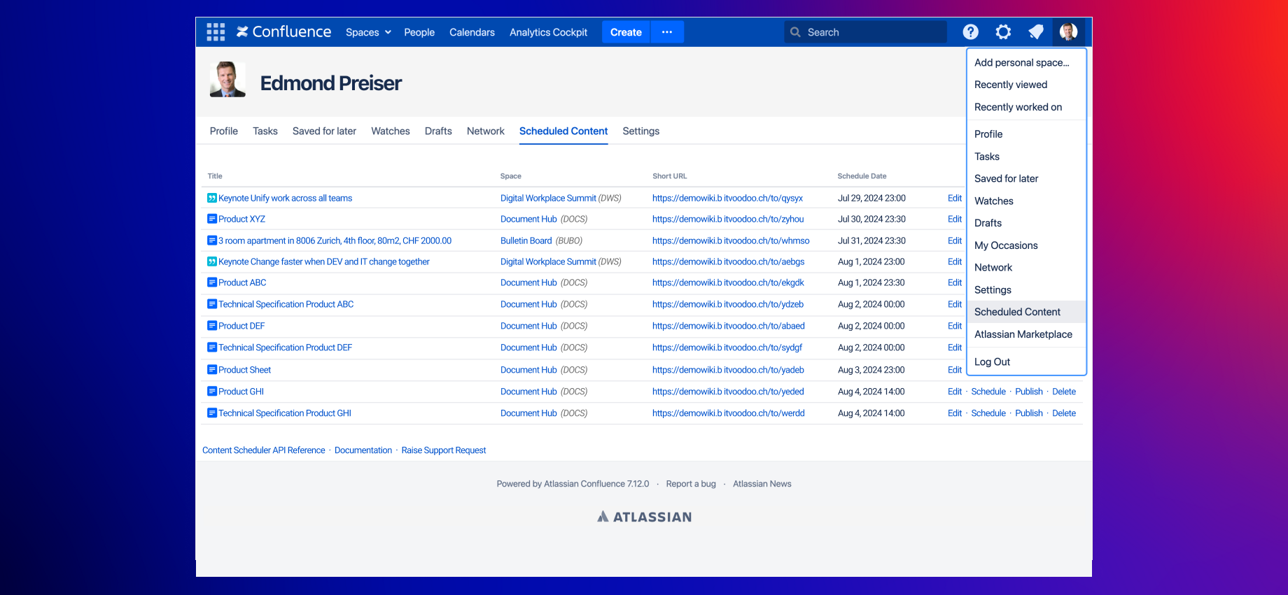Open the Product Sheet page

tap(244, 370)
